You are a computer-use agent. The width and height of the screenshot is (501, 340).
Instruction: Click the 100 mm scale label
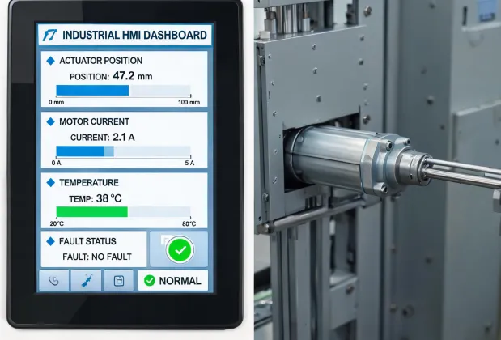(189, 102)
